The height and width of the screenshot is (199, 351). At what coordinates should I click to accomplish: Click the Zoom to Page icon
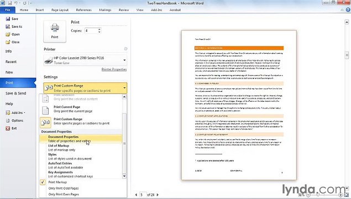click(346, 195)
